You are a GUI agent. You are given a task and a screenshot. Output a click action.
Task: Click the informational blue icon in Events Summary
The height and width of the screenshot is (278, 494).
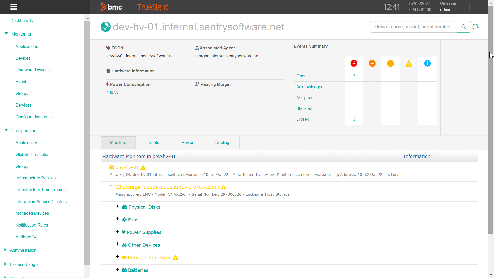tap(427, 64)
